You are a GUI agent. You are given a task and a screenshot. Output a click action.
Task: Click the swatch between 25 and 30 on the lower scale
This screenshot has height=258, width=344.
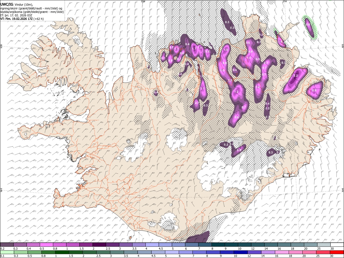pyautogui.click(x=323, y=252)
